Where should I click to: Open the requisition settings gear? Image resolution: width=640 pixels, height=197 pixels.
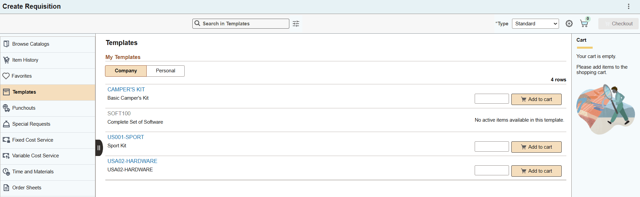click(569, 23)
